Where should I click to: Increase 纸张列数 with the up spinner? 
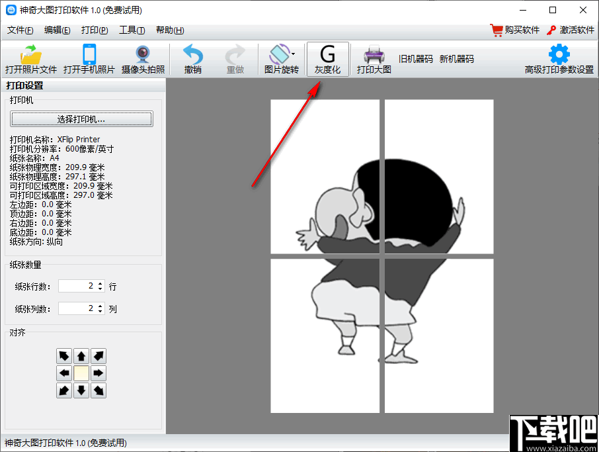100,306
